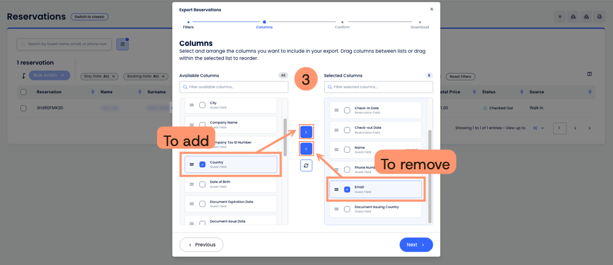The image size is (613, 265).
Task: Grab the drag handle of Check-out Date
Action: pos(336,129)
